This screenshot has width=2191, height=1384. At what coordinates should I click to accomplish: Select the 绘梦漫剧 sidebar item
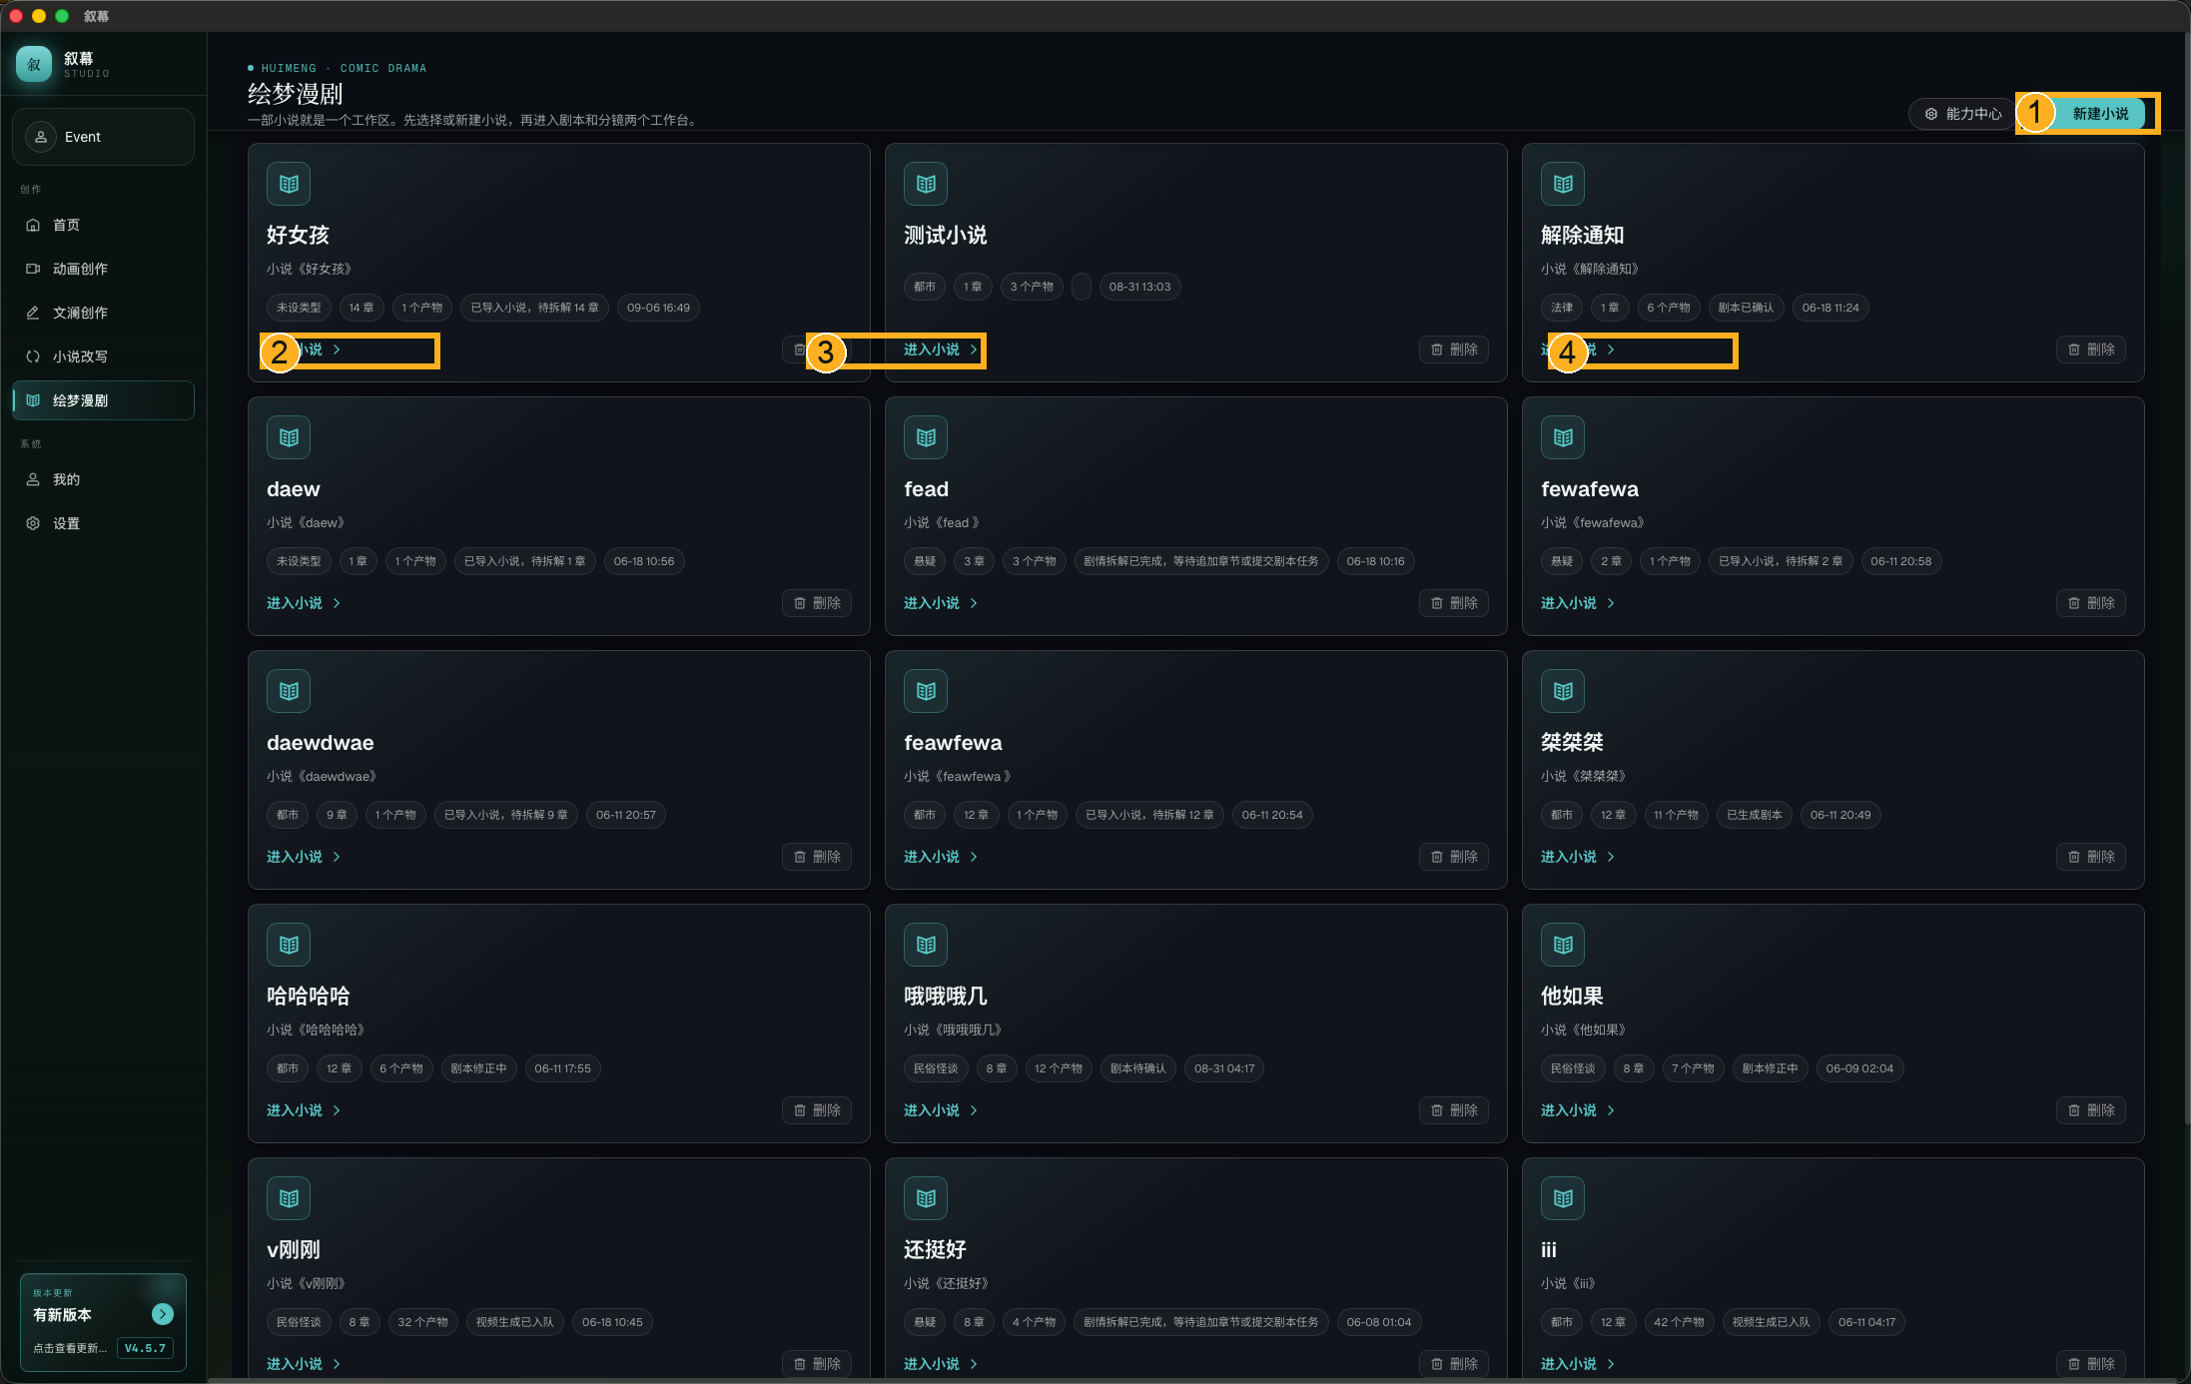pyautogui.click(x=103, y=400)
